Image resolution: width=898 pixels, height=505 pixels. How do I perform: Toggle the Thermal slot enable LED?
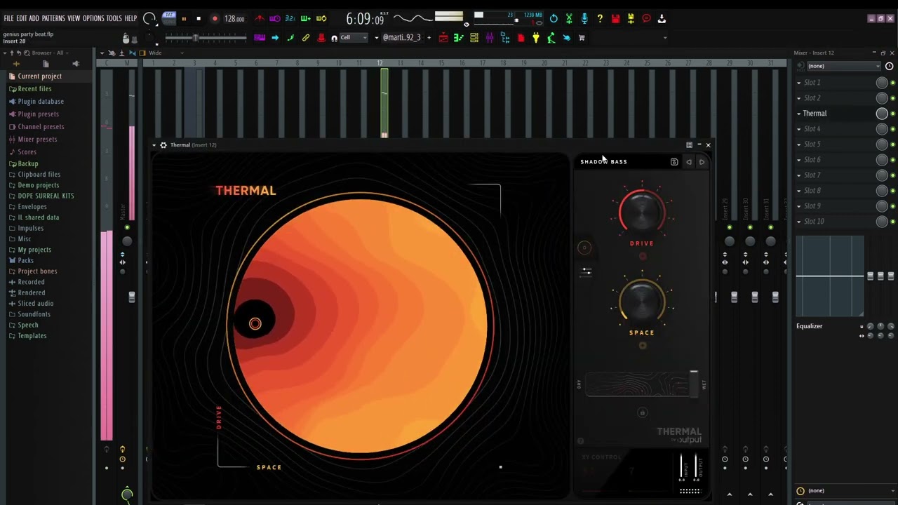[x=893, y=114]
